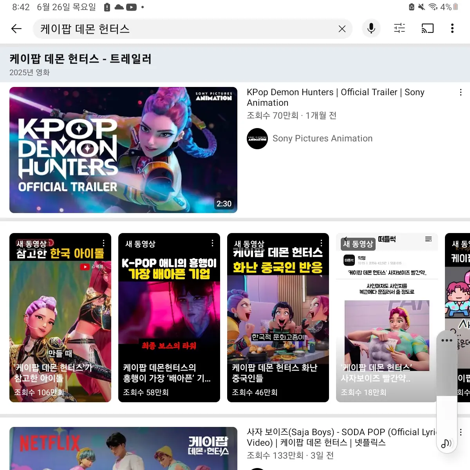Open search filters sliders icon
The height and width of the screenshot is (470, 470).
click(399, 28)
